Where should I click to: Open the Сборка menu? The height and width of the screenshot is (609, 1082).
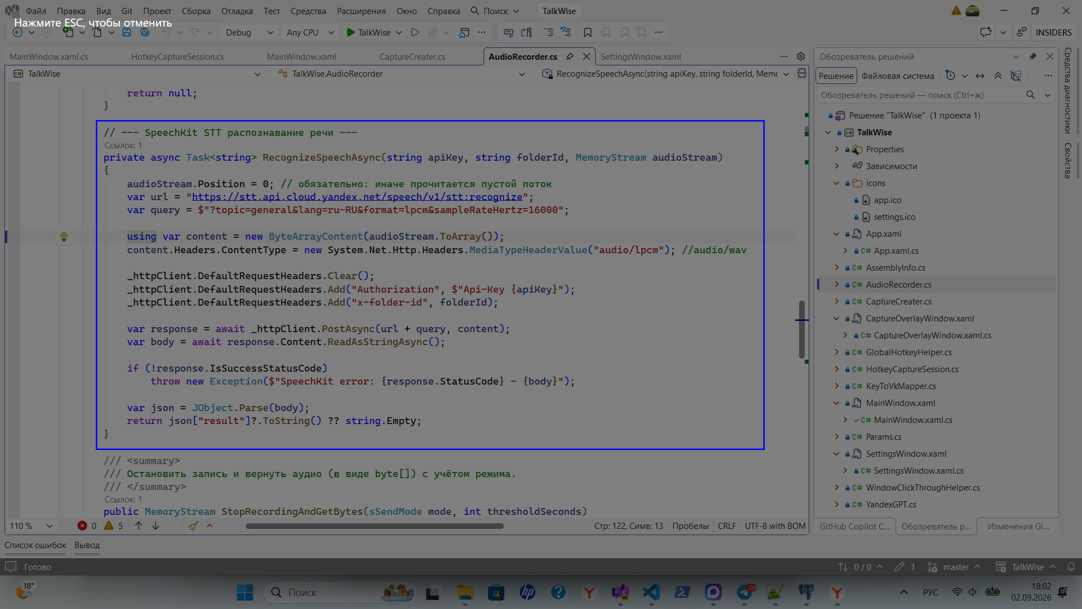point(196,11)
